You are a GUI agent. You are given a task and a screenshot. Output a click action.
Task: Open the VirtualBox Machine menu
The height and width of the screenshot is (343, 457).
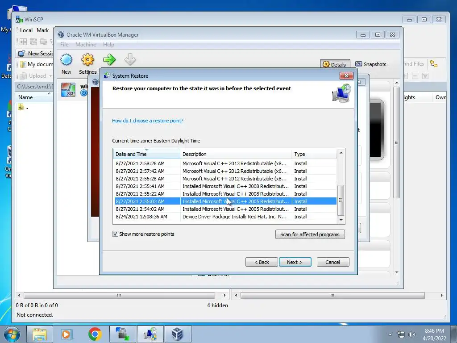pyautogui.click(x=86, y=45)
